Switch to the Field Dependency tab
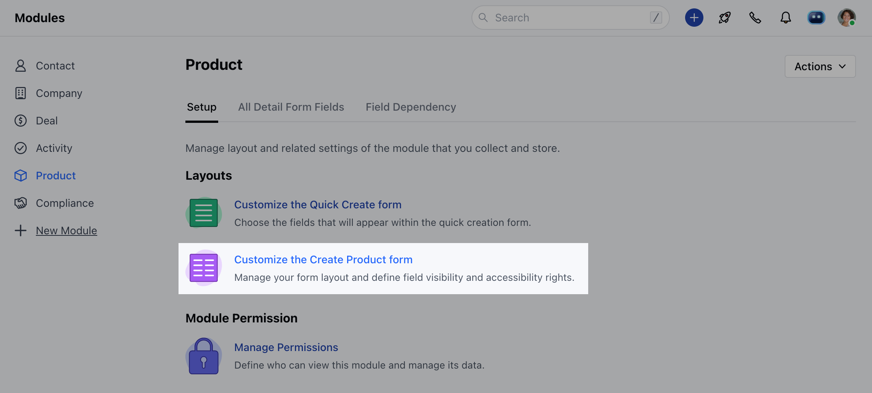872x393 pixels. 410,107
